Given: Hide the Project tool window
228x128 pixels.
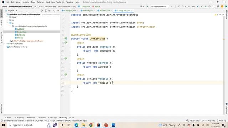Looking at the screenshot, I should [58, 11].
